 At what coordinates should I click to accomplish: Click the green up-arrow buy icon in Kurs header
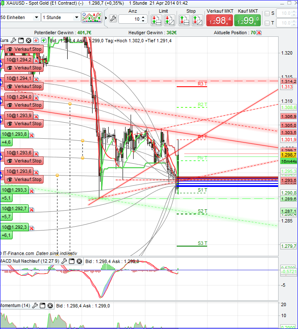click(44, 40)
